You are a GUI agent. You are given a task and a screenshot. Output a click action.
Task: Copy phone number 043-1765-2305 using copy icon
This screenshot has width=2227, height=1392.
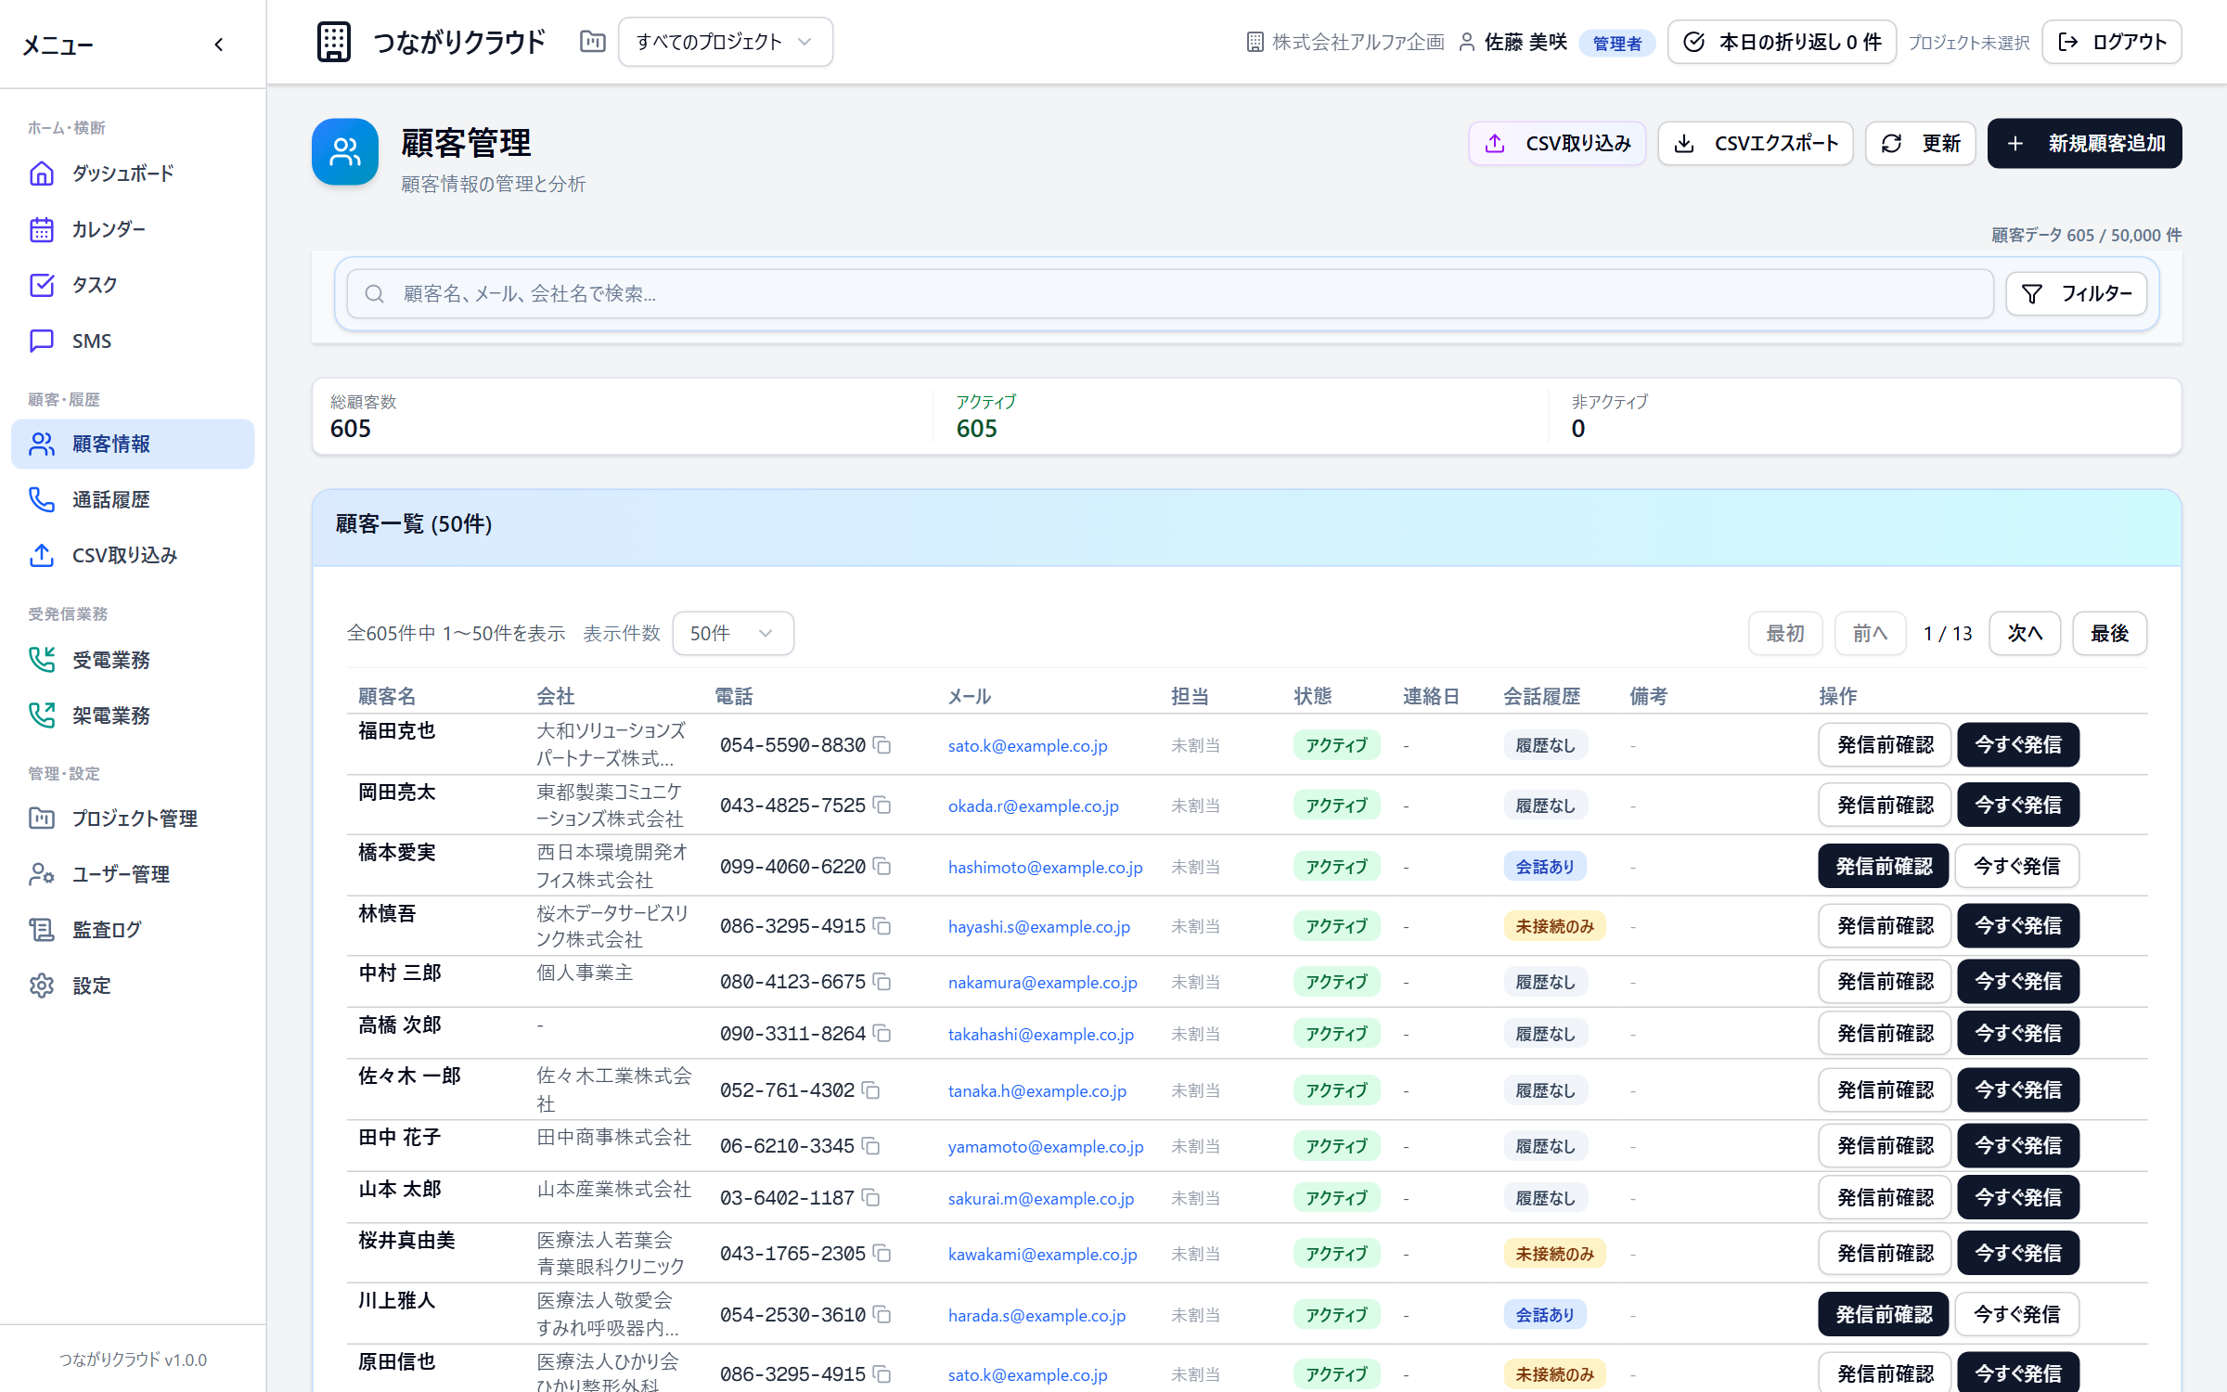point(882,1254)
